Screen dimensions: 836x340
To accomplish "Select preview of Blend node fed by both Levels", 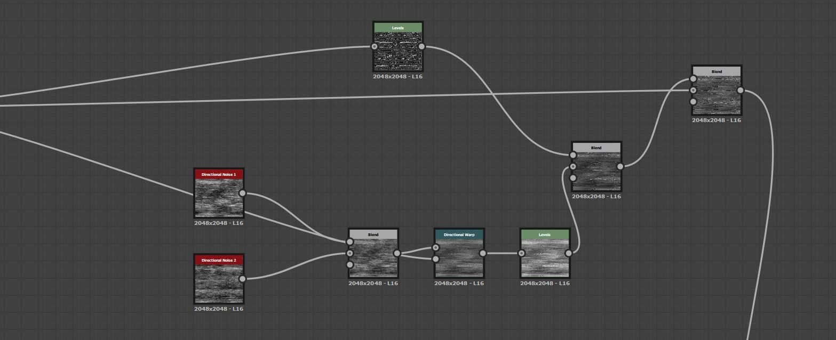I will (596, 171).
